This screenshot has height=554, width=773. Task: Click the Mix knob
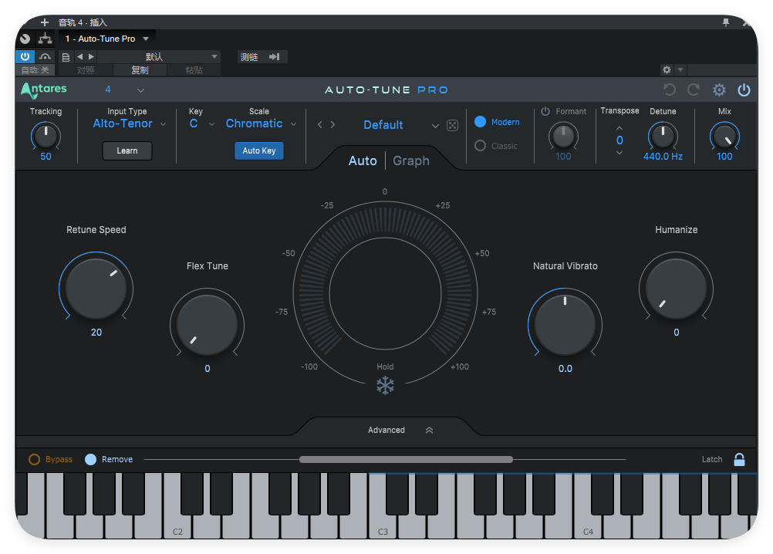coord(724,136)
